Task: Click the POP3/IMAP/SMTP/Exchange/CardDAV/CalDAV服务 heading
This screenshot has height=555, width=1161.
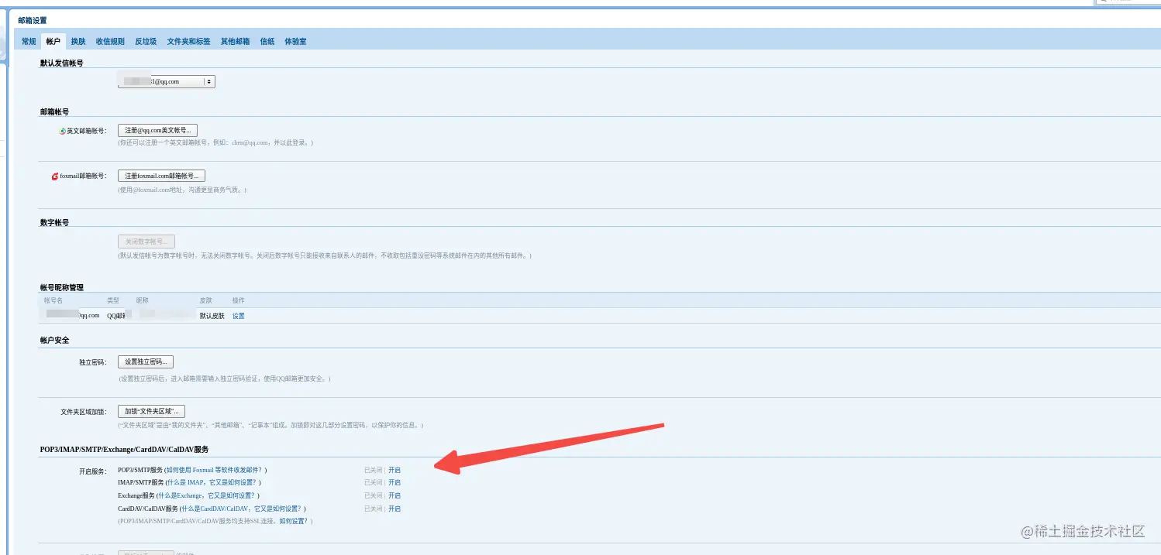Action: (124, 449)
